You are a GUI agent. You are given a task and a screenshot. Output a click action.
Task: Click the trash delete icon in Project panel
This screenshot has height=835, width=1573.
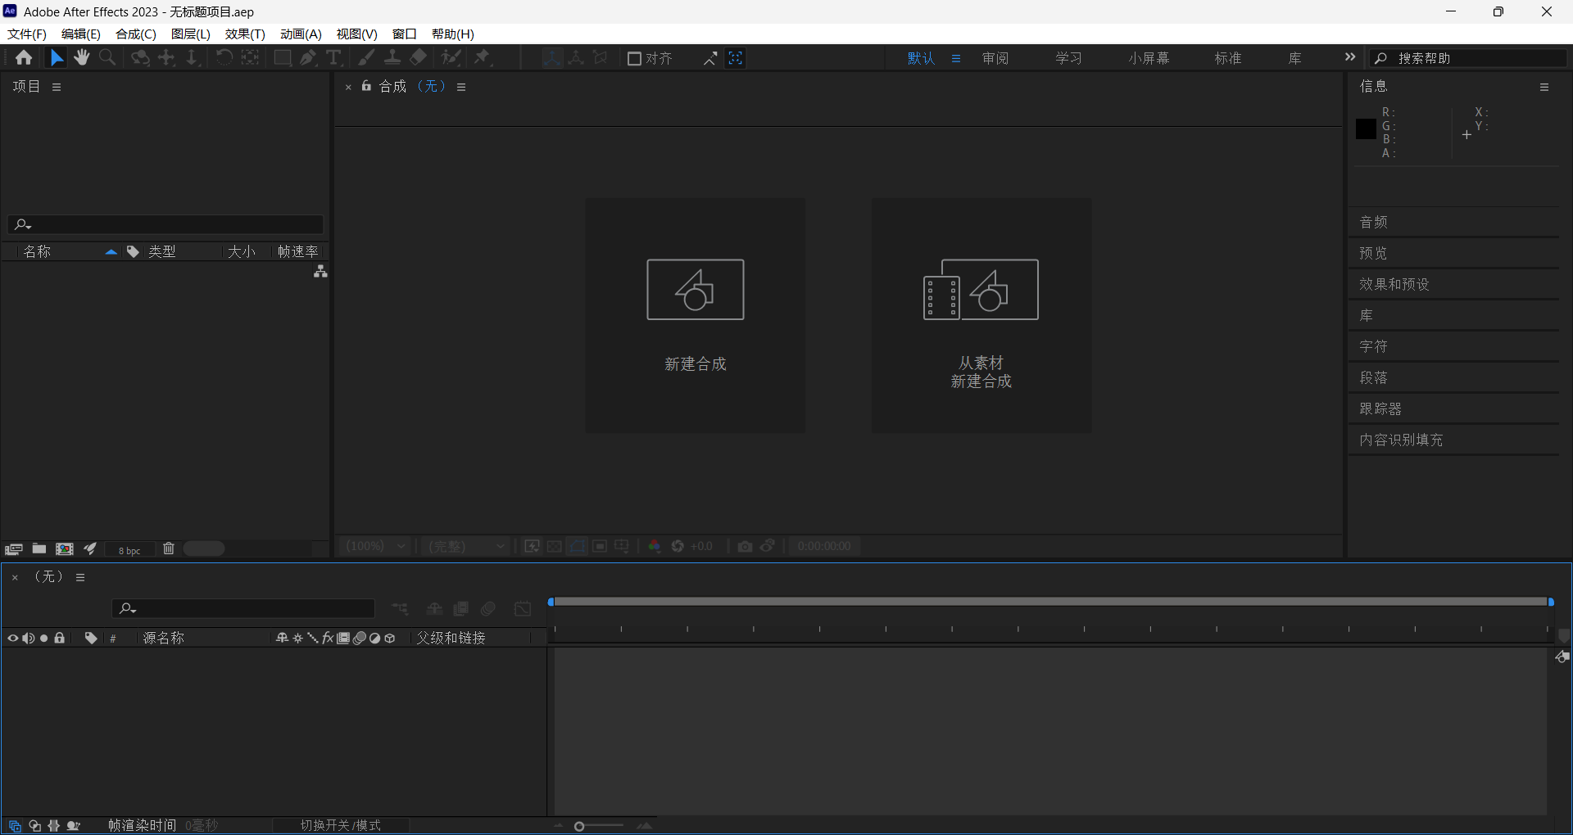169,548
